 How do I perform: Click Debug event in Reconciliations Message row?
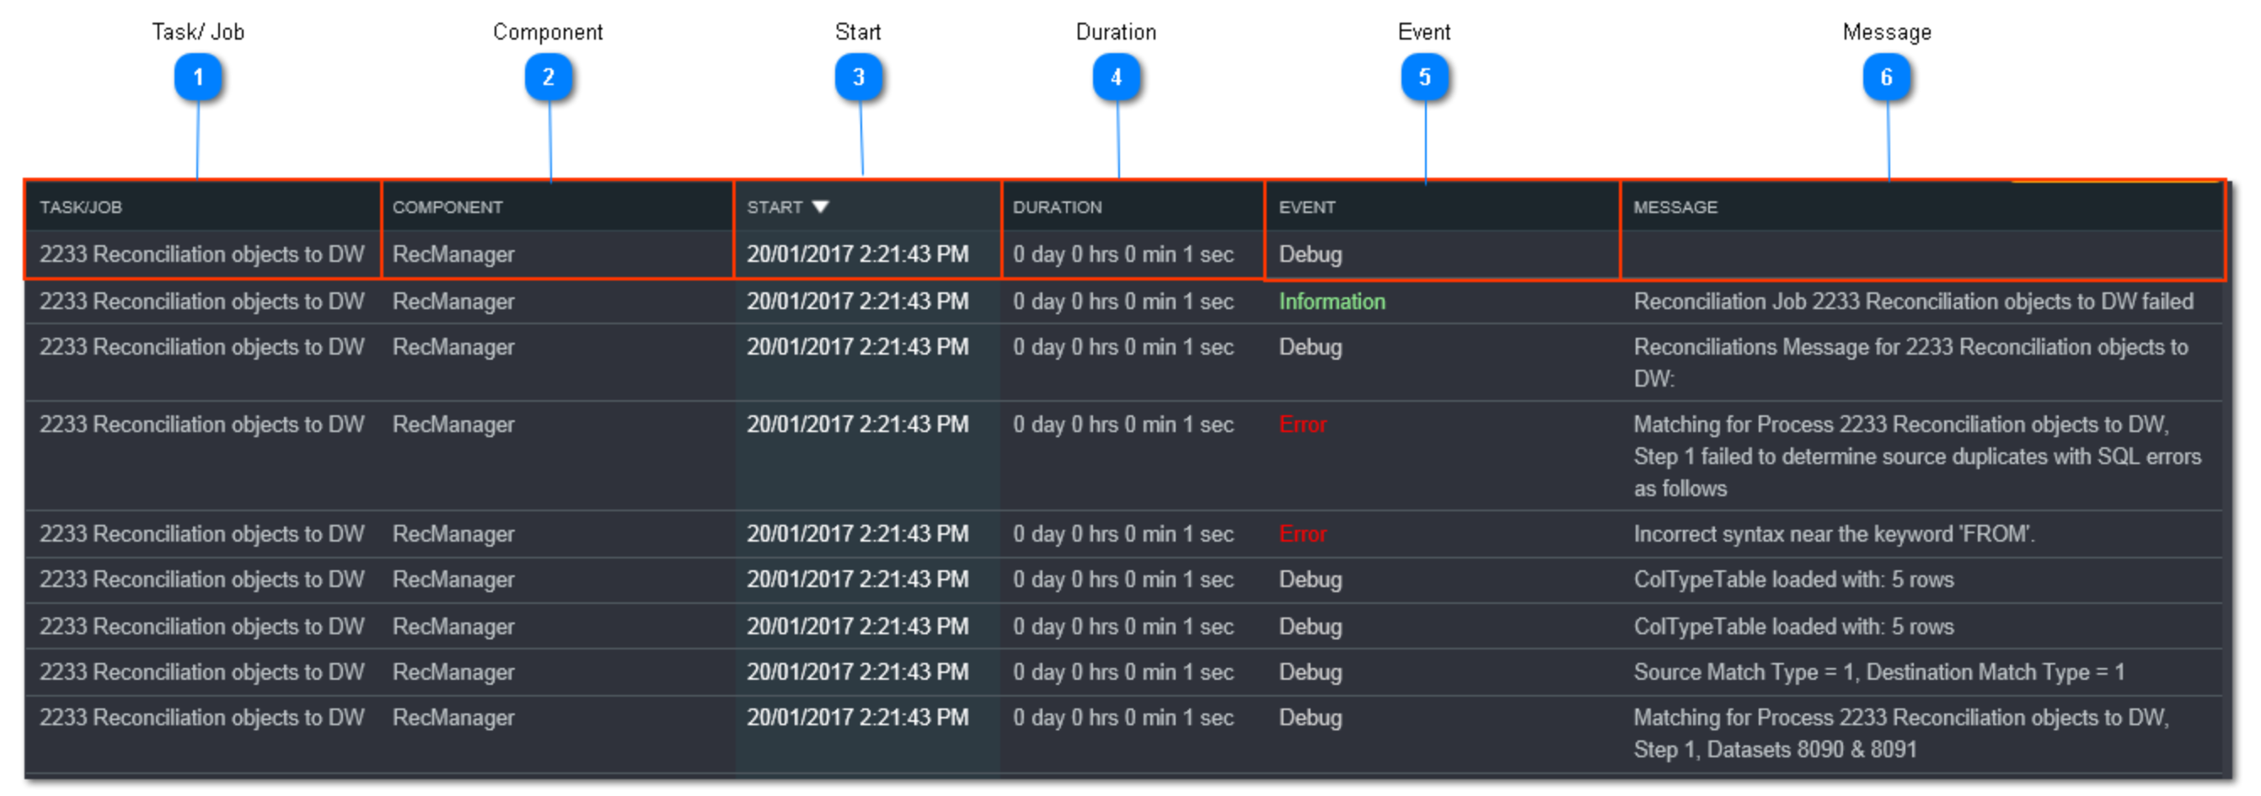(x=1310, y=348)
